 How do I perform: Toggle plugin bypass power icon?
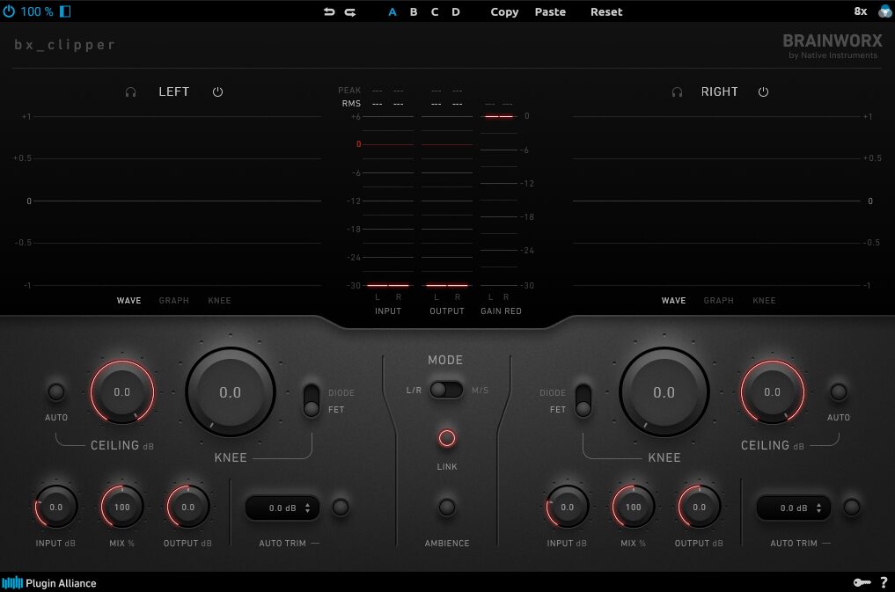(x=9, y=11)
